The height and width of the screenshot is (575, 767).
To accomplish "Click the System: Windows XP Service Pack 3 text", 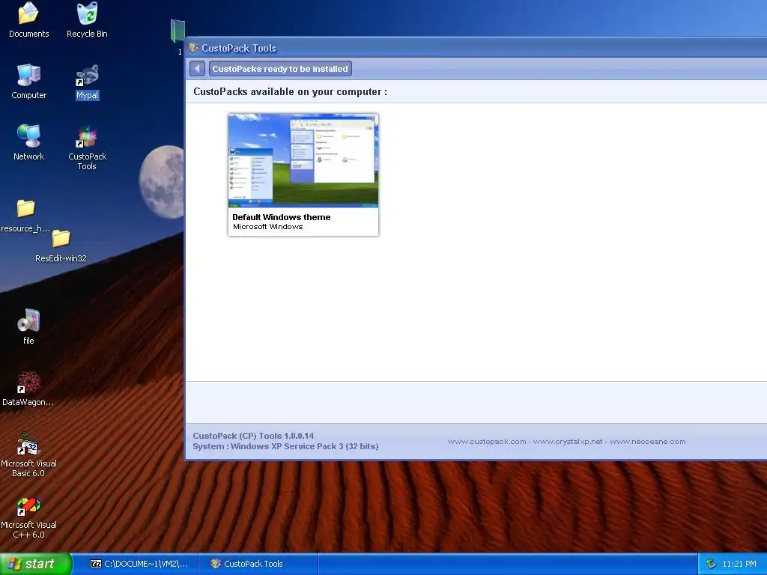I will coord(285,446).
